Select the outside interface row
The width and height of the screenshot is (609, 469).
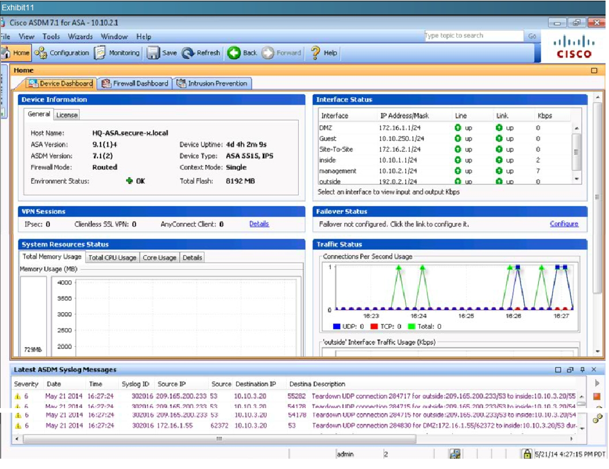click(444, 181)
